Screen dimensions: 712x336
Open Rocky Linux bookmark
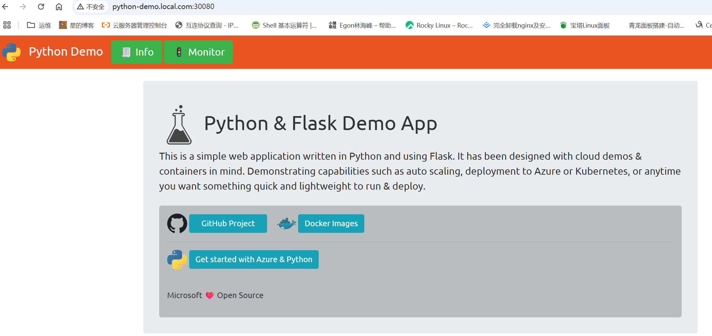click(x=439, y=25)
